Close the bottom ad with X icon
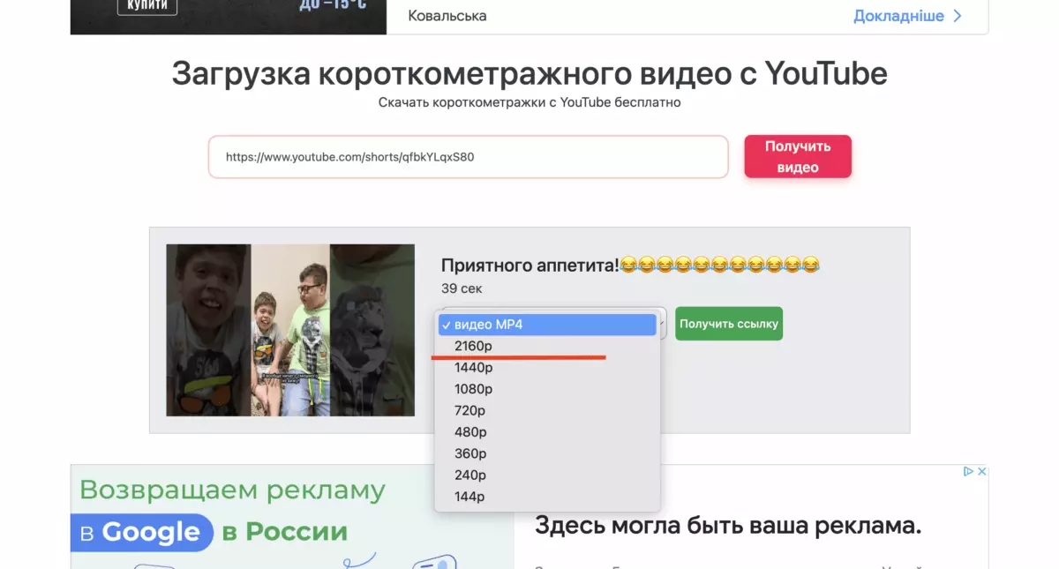 coord(981,472)
